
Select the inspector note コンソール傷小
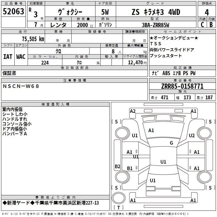pos(17,124)
